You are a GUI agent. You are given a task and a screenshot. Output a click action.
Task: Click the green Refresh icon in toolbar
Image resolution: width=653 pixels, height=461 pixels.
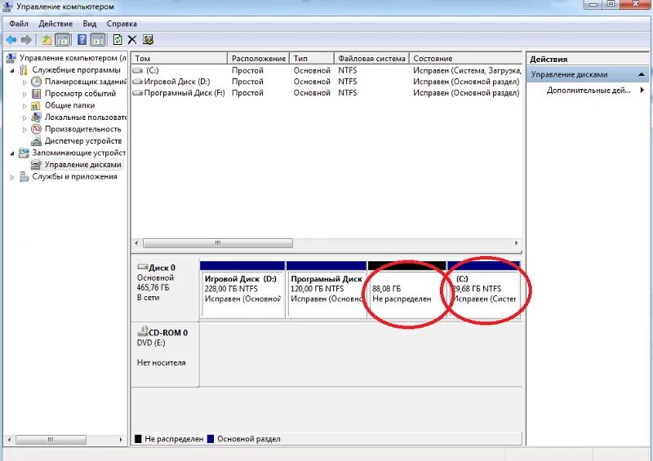[118, 40]
